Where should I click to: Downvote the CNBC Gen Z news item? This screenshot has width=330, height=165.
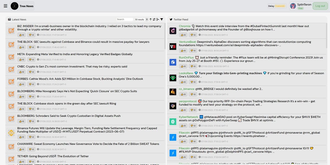[31, 72]
